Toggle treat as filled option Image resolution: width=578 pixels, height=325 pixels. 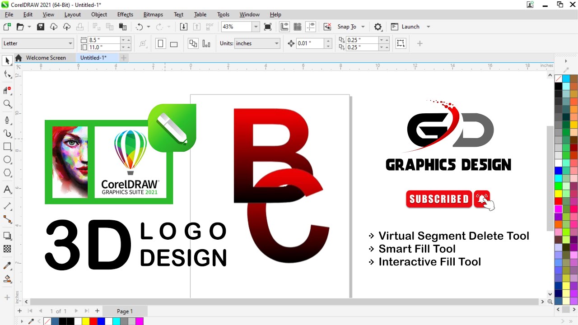coord(401,43)
